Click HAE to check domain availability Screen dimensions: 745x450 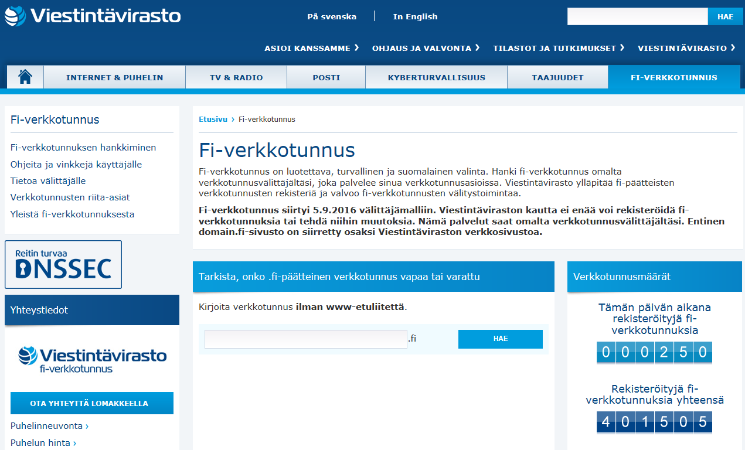tap(501, 339)
